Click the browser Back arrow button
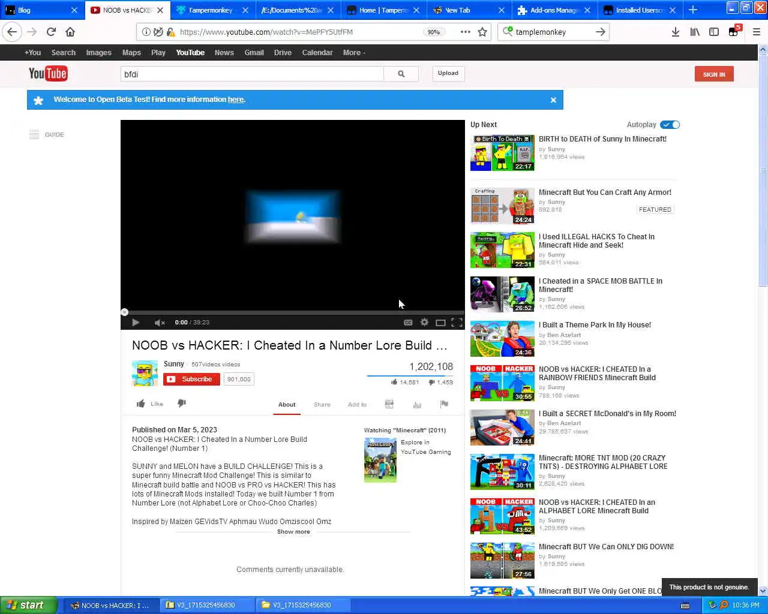 pyautogui.click(x=13, y=32)
